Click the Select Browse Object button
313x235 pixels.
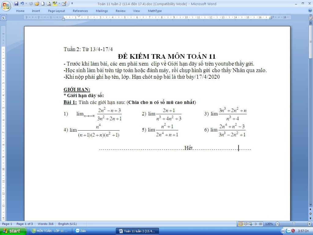pyautogui.click(x=311, y=213)
